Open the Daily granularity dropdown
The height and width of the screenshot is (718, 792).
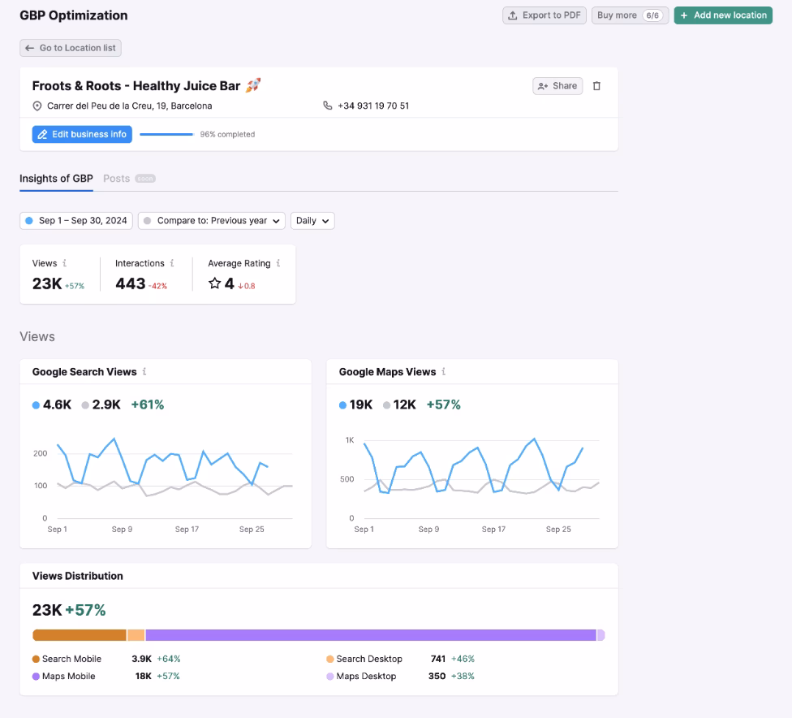[x=312, y=221]
